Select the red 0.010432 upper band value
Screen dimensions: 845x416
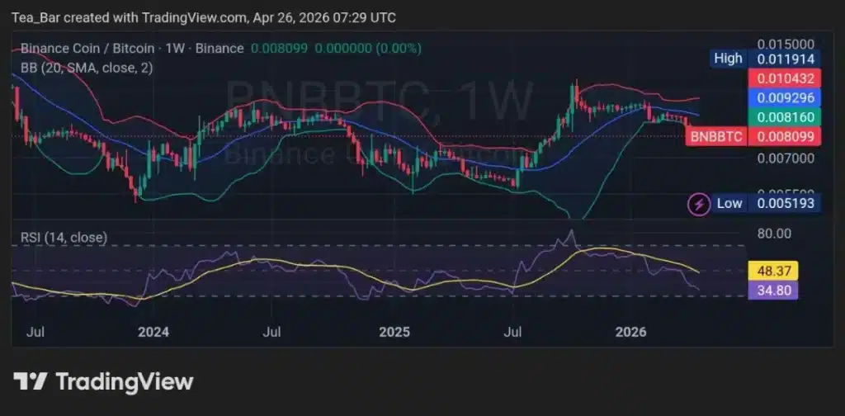[x=786, y=78]
